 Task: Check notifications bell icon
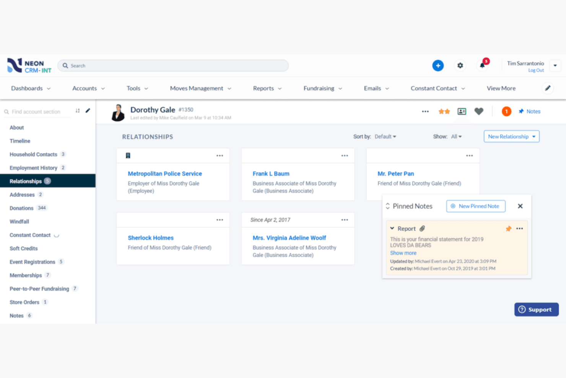coord(483,65)
